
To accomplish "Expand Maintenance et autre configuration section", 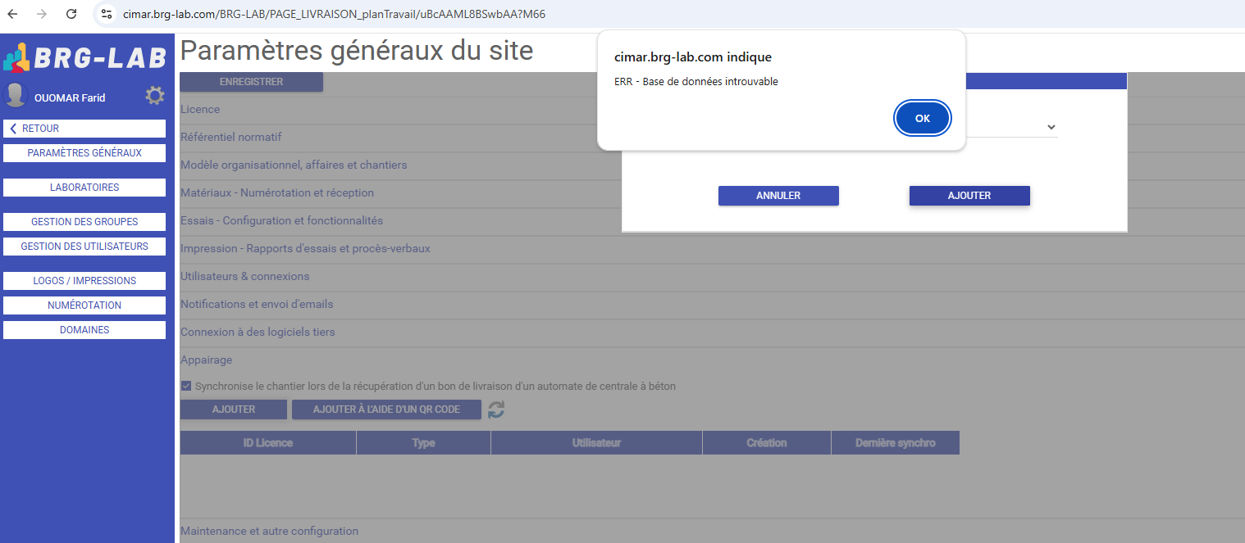I will [269, 531].
